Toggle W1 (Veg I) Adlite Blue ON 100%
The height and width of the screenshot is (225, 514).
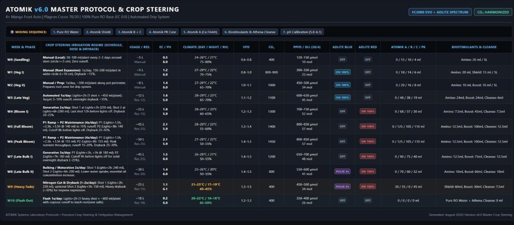coord(342,72)
